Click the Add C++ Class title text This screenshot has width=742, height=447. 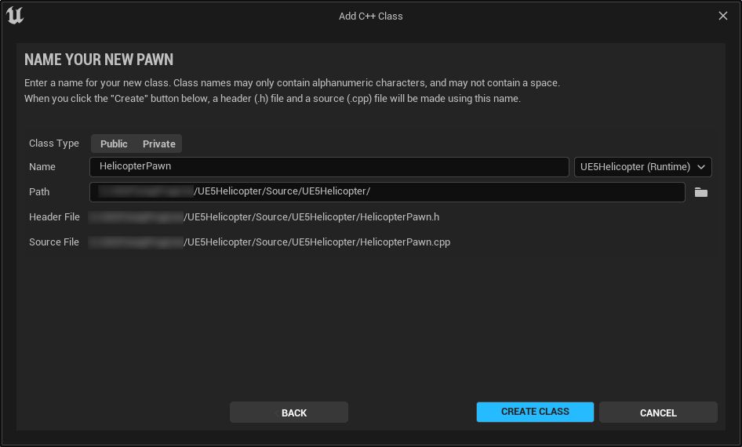[370, 16]
